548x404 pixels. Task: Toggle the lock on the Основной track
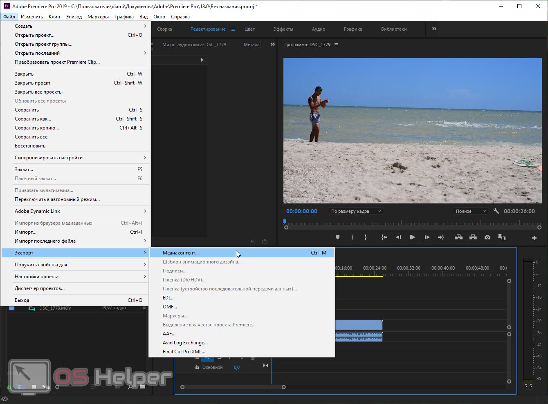coord(197,367)
